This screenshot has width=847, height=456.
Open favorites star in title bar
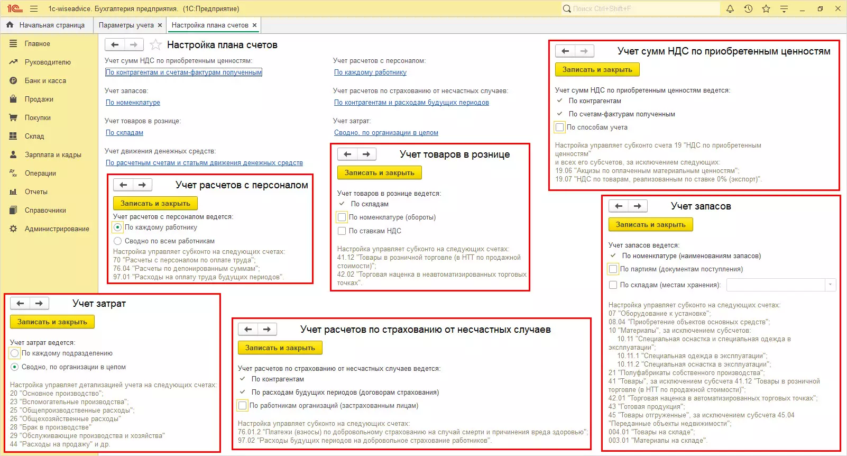pos(766,8)
